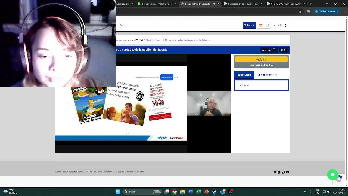Open the WhatsApp chat floating button
Viewport: 348px width, 196px height.
(x=333, y=175)
